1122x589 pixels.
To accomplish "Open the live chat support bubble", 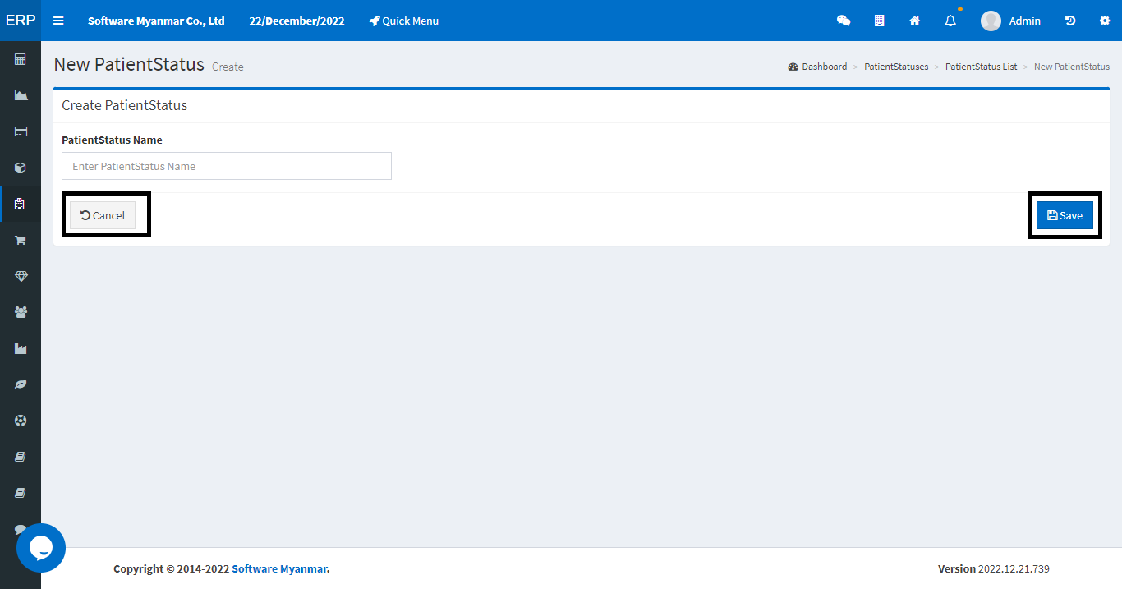I will tap(41, 548).
